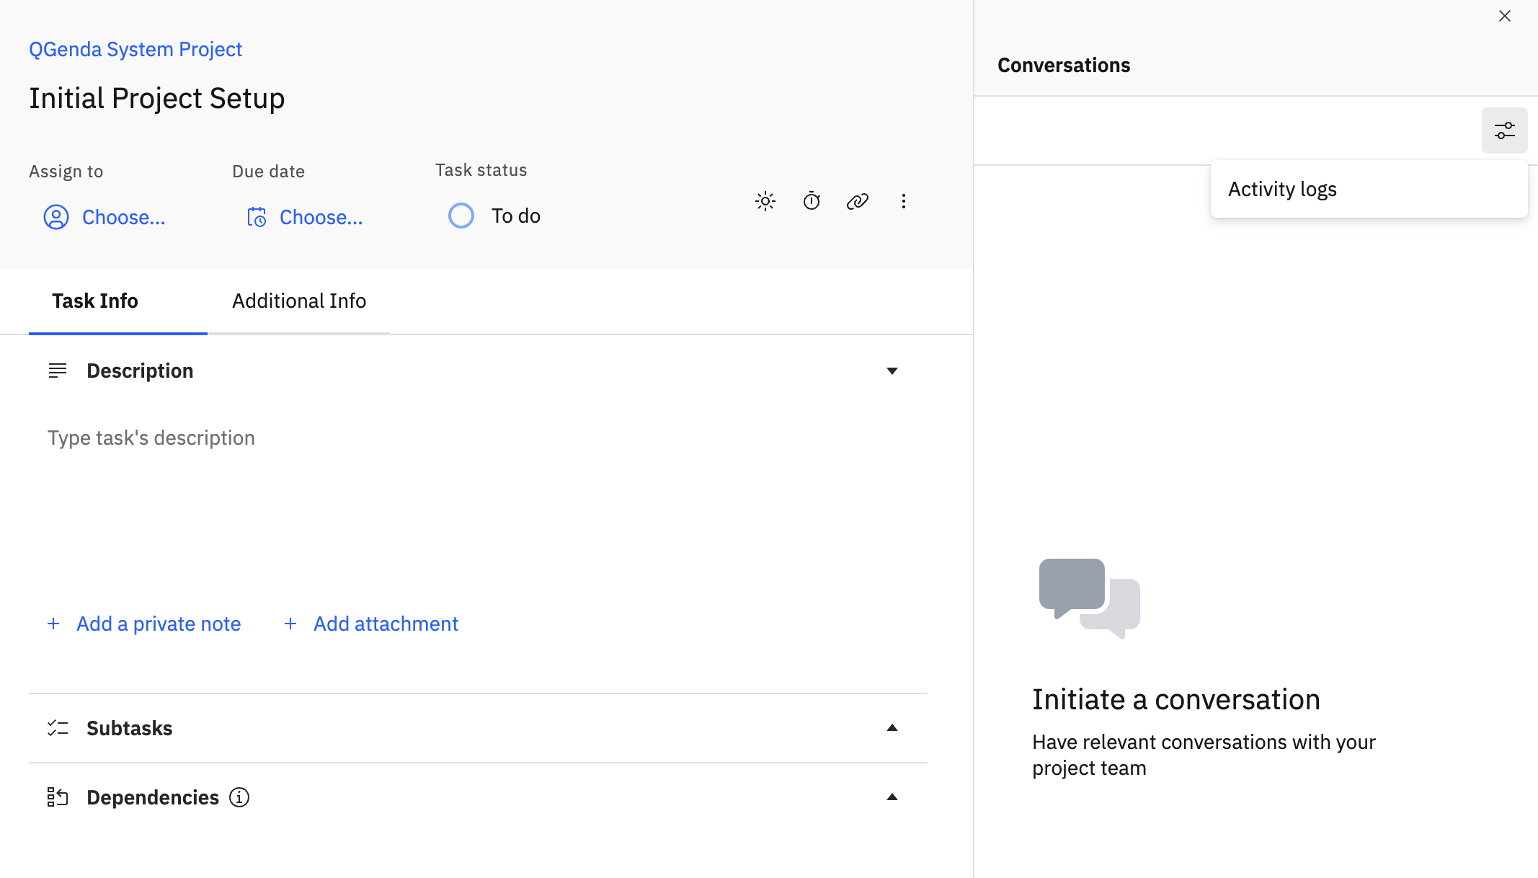Open the QGenda System Project link
Viewport: 1538px width, 878px height.
pyautogui.click(x=135, y=49)
